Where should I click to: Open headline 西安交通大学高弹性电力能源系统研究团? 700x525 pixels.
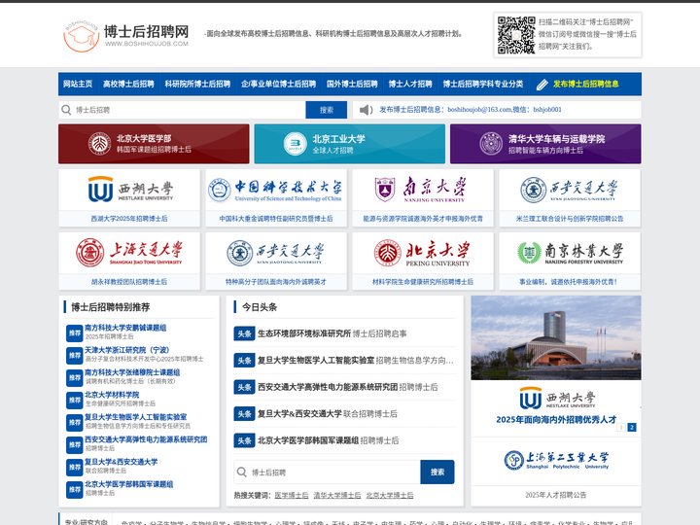pyautogui.click(x=328, y=387)
